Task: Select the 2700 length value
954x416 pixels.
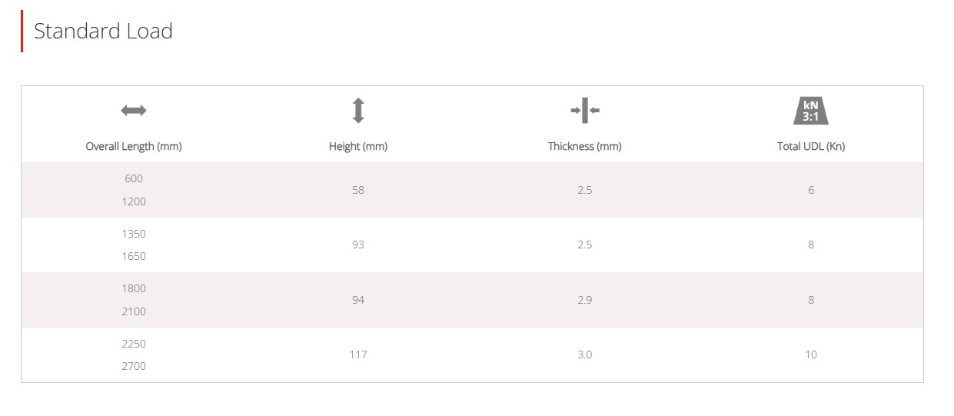Action: [134, 366]
